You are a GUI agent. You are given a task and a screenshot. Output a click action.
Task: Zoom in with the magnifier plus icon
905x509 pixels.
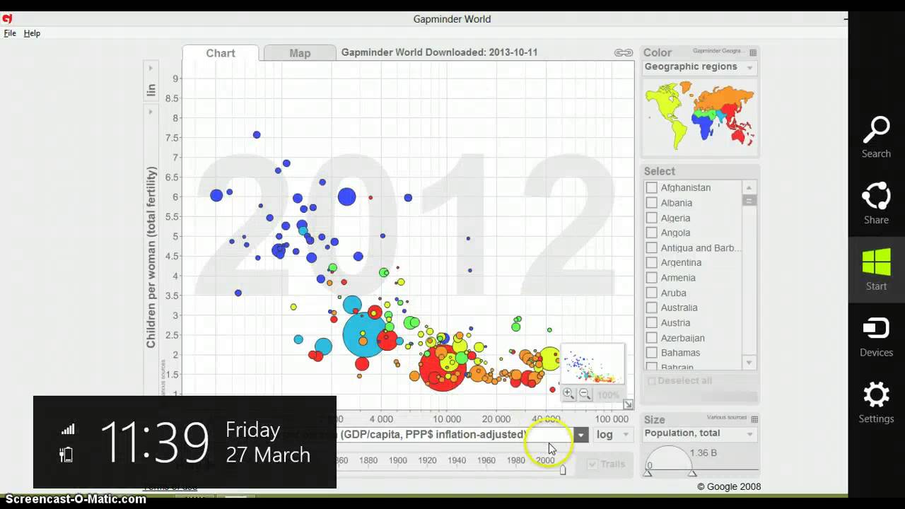coord(568,394)
